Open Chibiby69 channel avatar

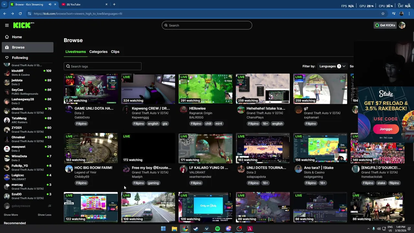click(x=69, y=169)
